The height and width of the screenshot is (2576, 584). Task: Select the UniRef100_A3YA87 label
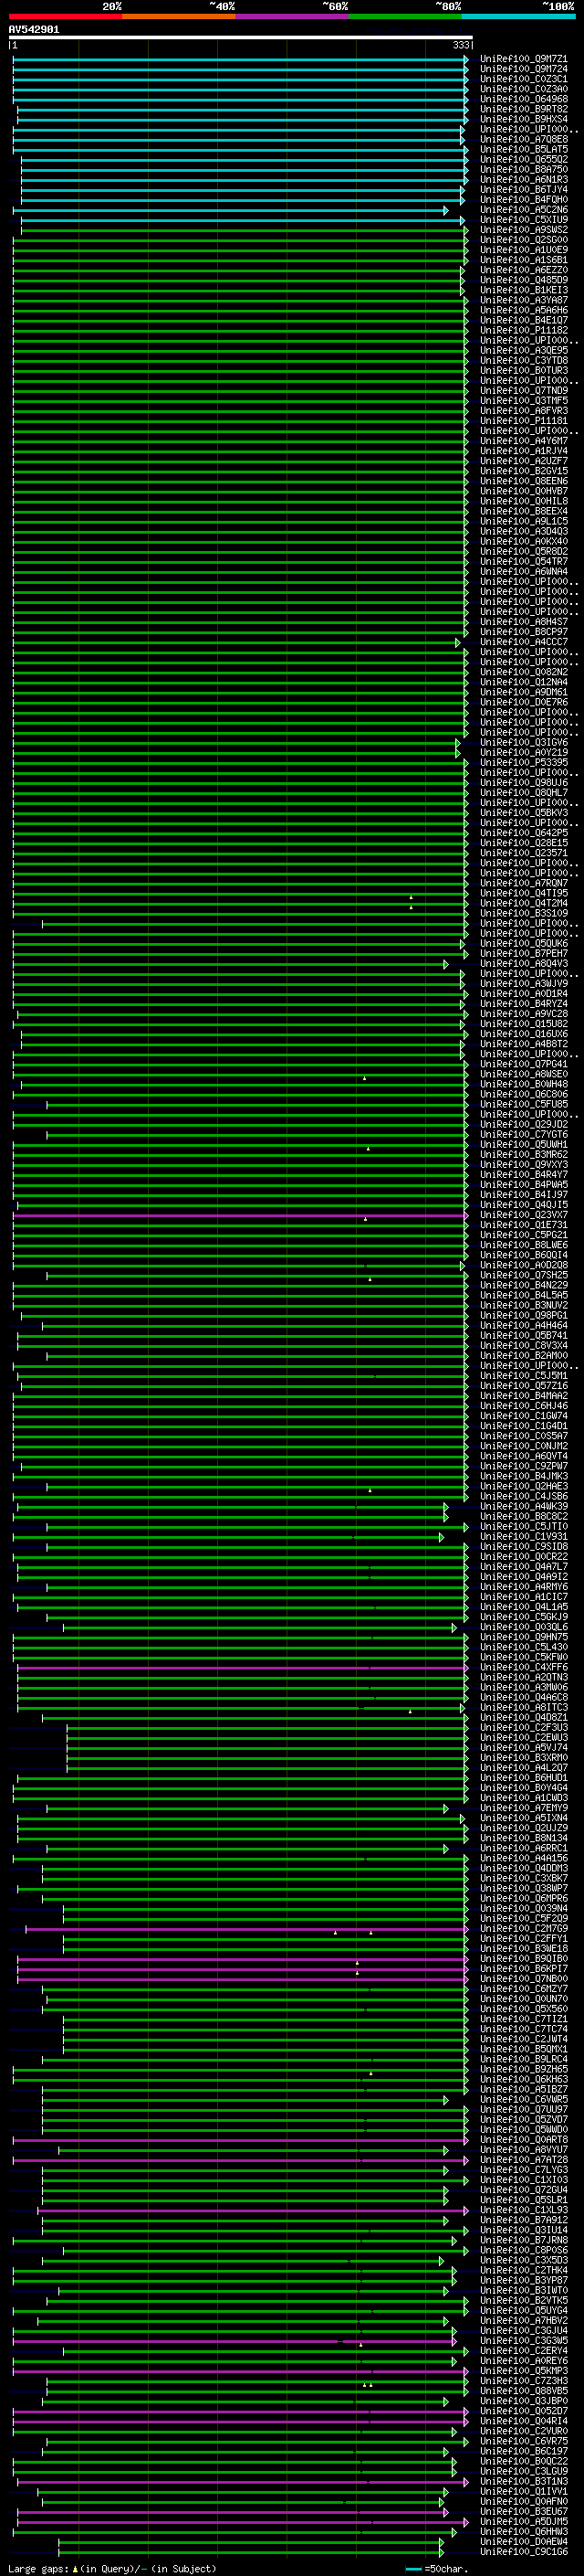pyautogui.click(x=524, y=300)
